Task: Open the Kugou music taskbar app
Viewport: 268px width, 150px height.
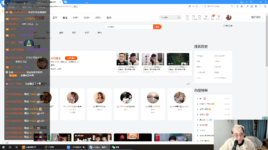Action: [76, 147]
